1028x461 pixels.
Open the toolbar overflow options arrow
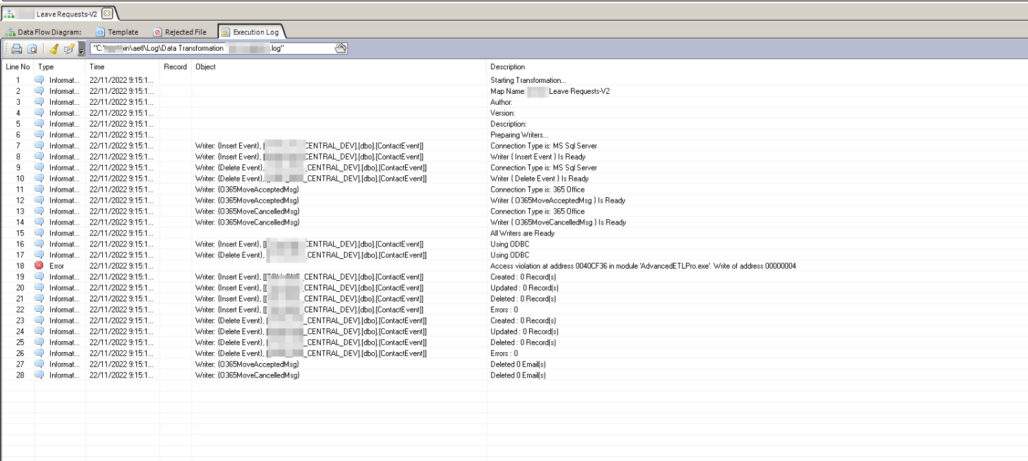point(81,50)
